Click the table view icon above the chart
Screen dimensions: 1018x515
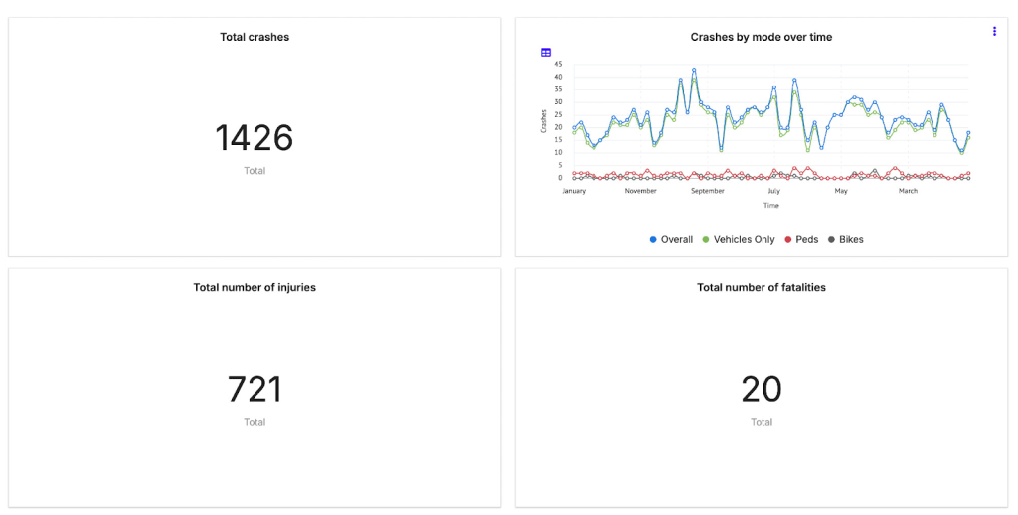(x=546, y=53)
